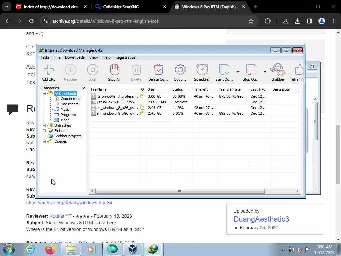Image resolution: width=341 pixels, height=256 pixels.
Task: Open the Scheduler clock icon
Action: [x=202, y=73]
